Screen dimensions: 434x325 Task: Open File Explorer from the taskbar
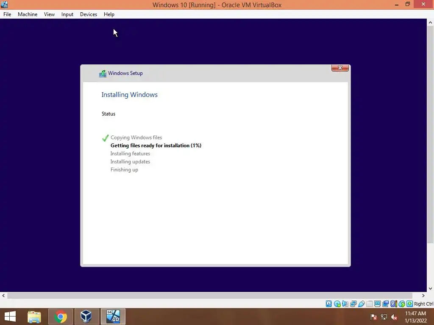point(34,317)
